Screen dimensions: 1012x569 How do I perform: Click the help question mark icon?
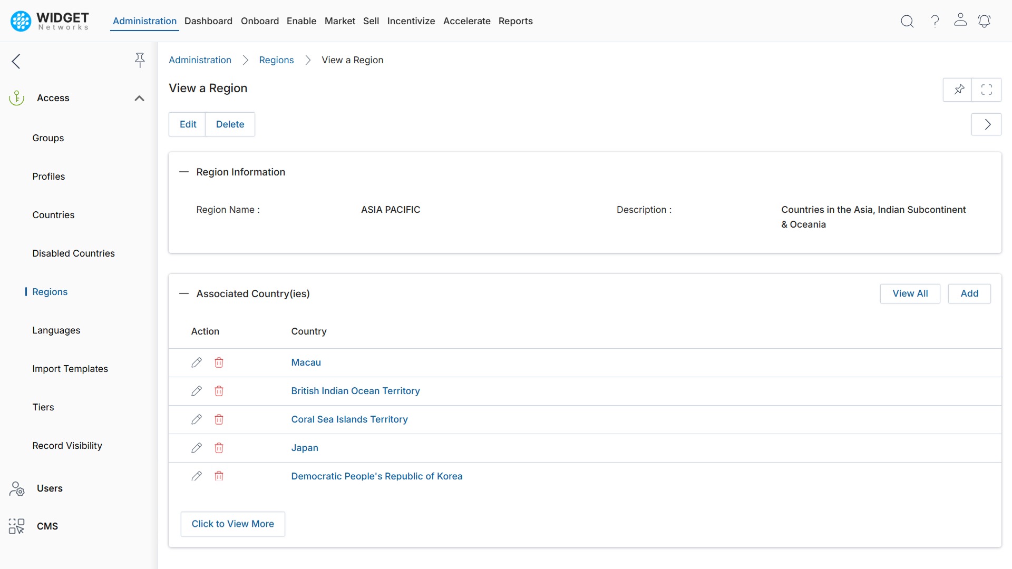click(x=935, y=21)
